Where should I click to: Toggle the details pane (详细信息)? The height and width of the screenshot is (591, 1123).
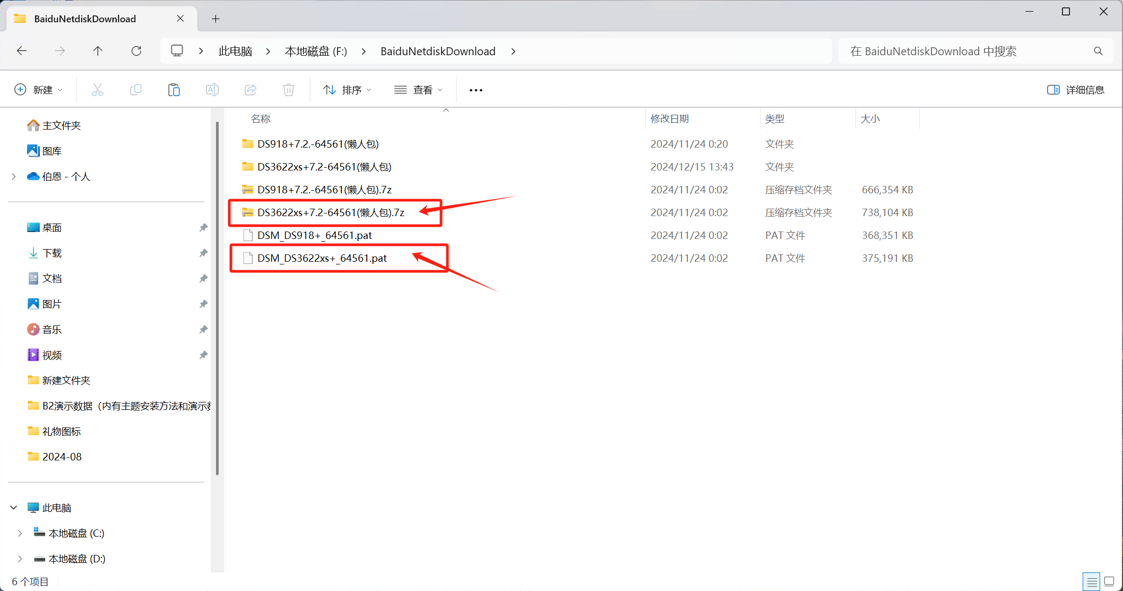click(x=1076, y=90)
